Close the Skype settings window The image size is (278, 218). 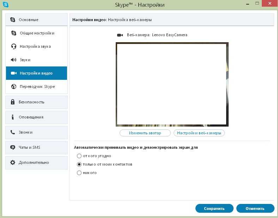pos(270,4)
